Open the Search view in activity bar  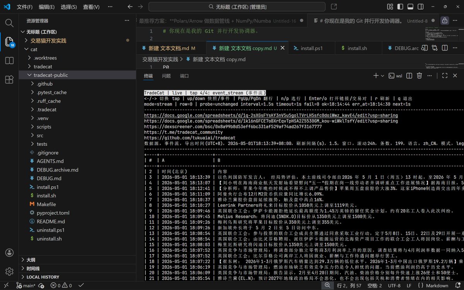9,22
